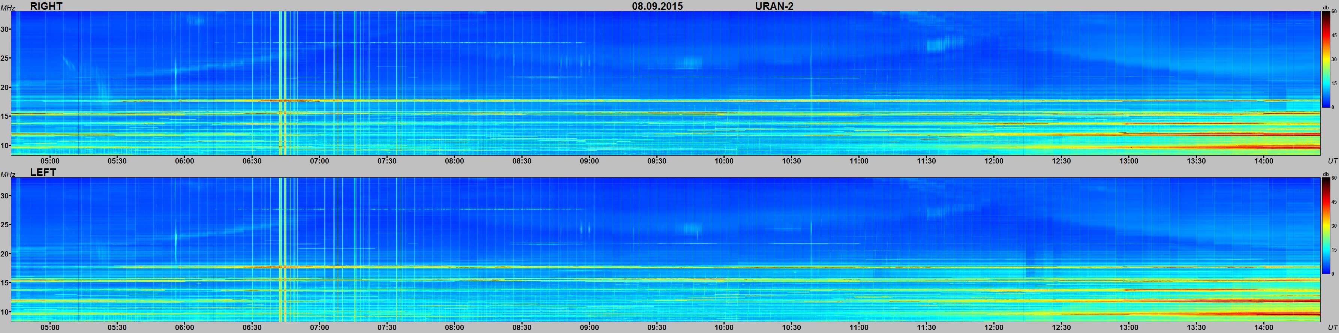Viewport: 1339px width, 333px height.
Task: Click 06:00 on the RIGHT panel time axis
Action: (184, 161)
